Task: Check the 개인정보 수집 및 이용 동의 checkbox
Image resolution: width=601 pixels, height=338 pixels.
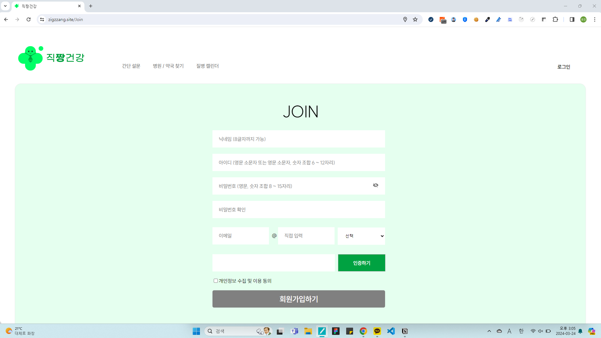Action: click(x=216, y=281)
